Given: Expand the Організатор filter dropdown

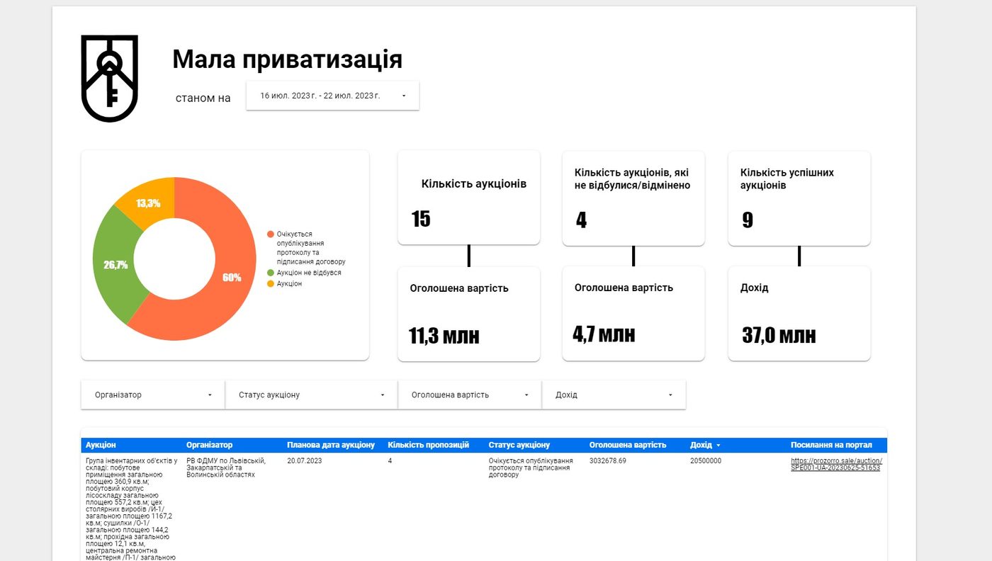Looking at the screenshot, I should point(153,395).
